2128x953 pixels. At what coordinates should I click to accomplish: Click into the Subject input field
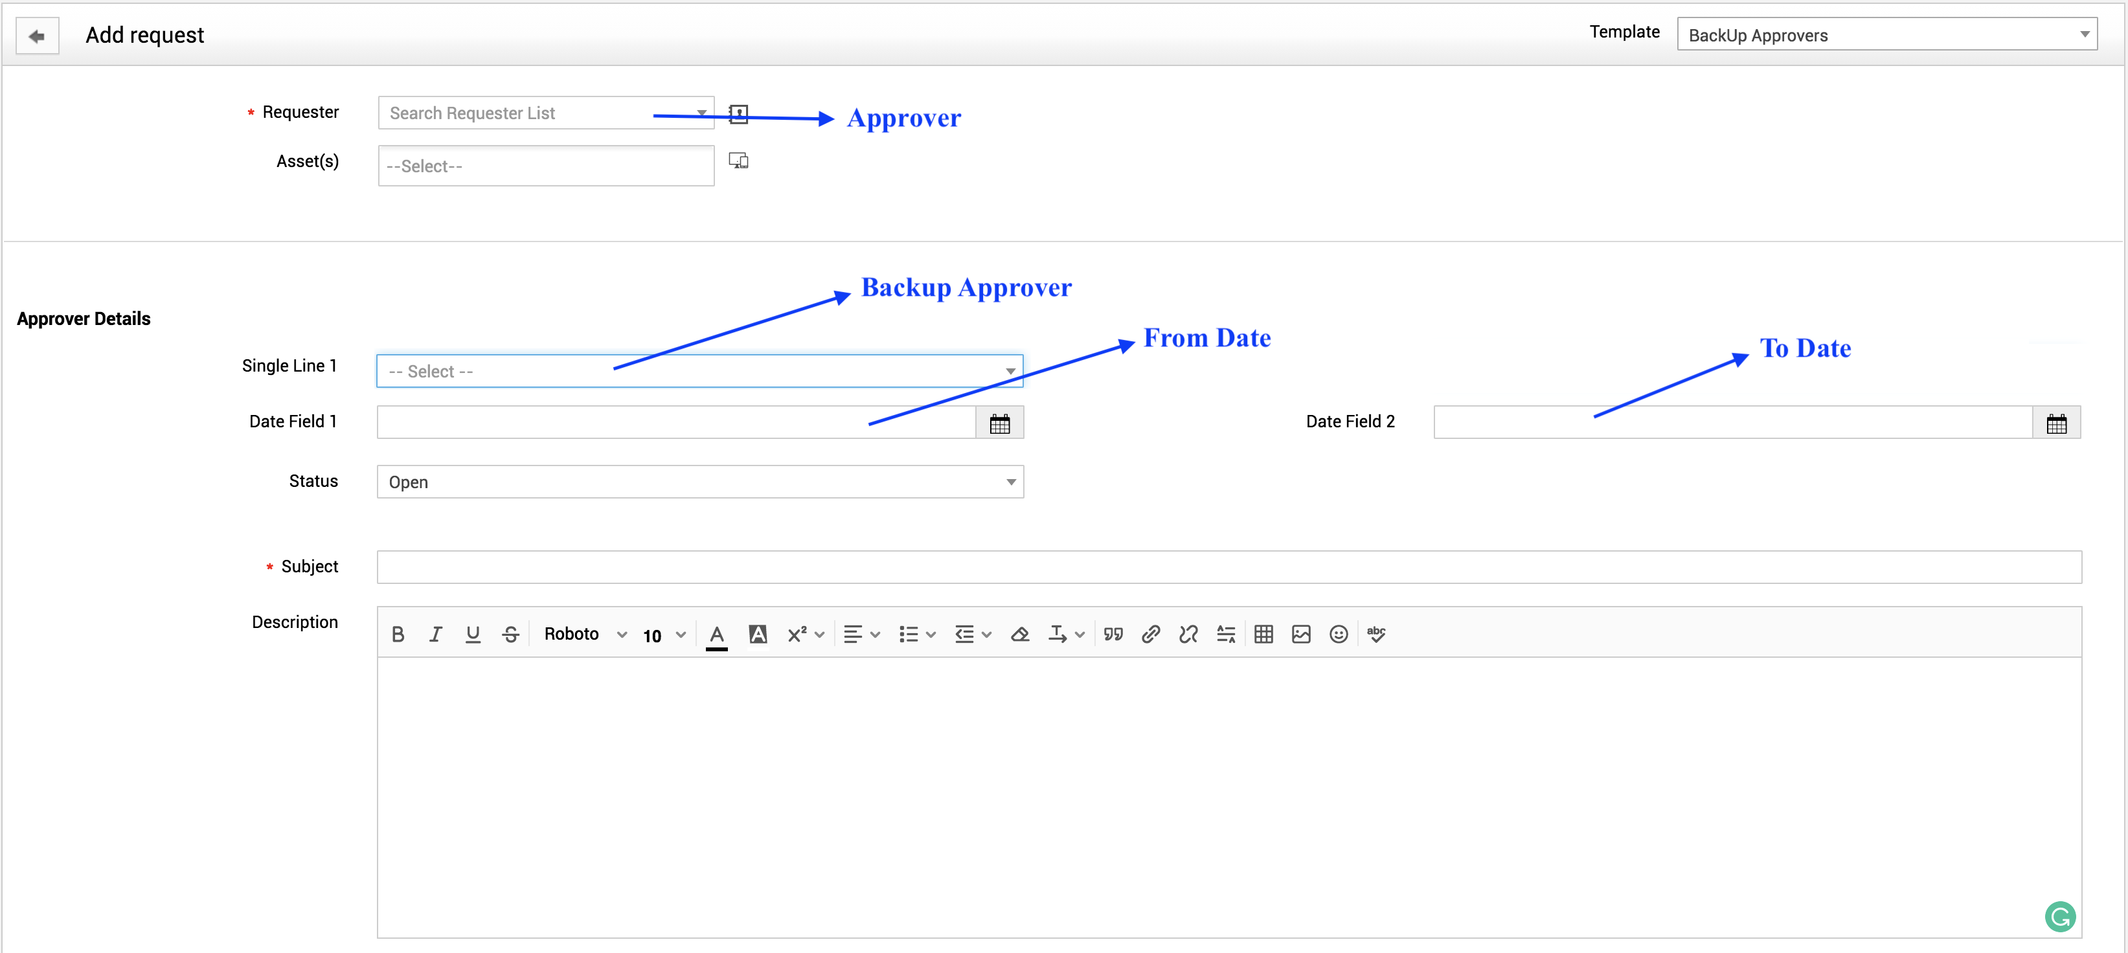[x=1228, y=567]
